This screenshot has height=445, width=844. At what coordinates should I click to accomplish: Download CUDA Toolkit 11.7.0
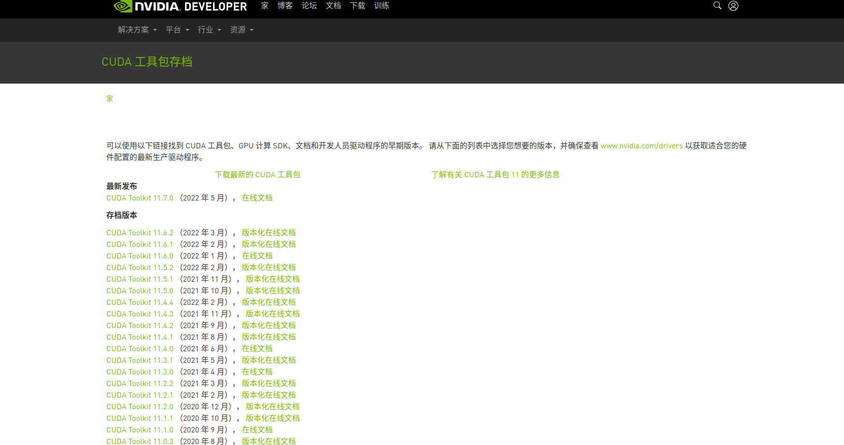(140, 198)
